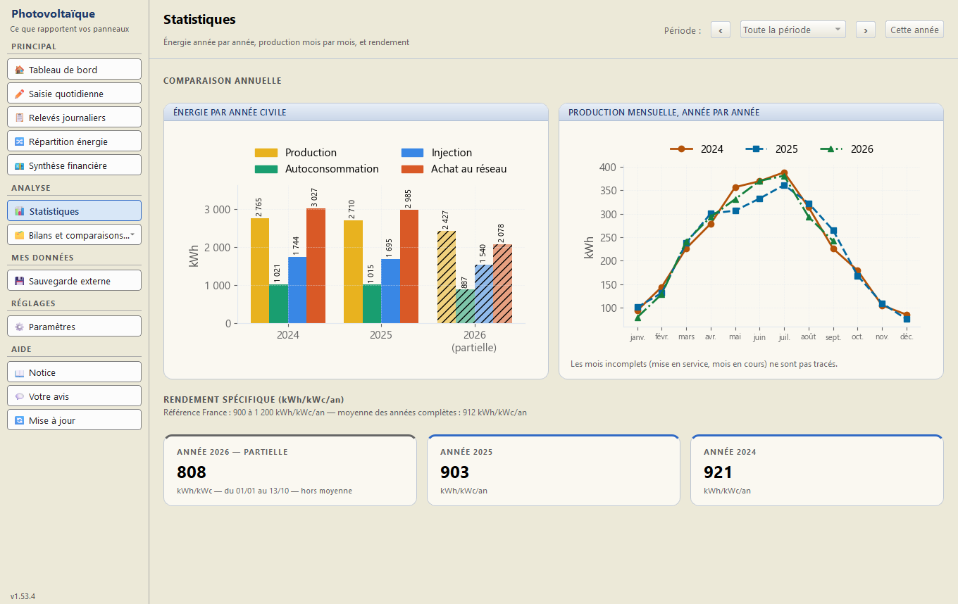The height and width of the screenshot is (604, 958).
Task: Open the Notice help page
Action: pyautogui.click(x=75, y=372)
